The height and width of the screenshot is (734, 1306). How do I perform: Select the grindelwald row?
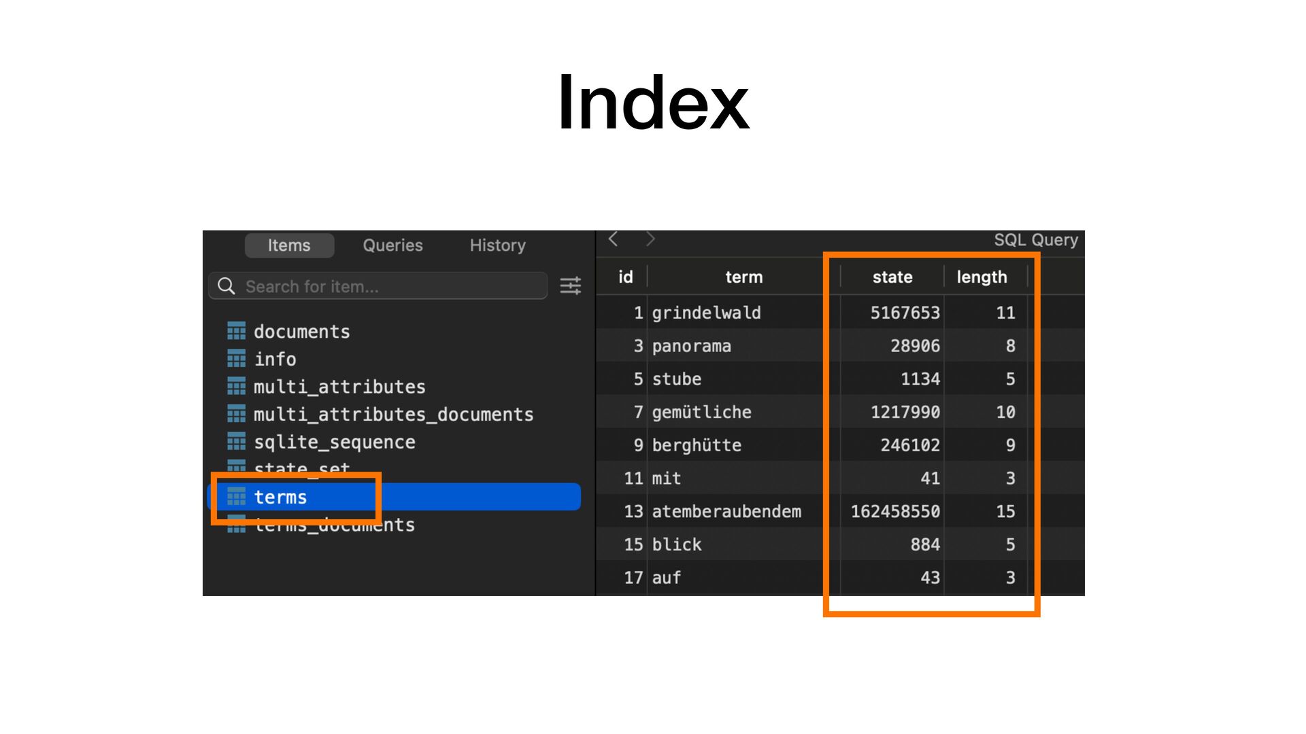point(706,313)
